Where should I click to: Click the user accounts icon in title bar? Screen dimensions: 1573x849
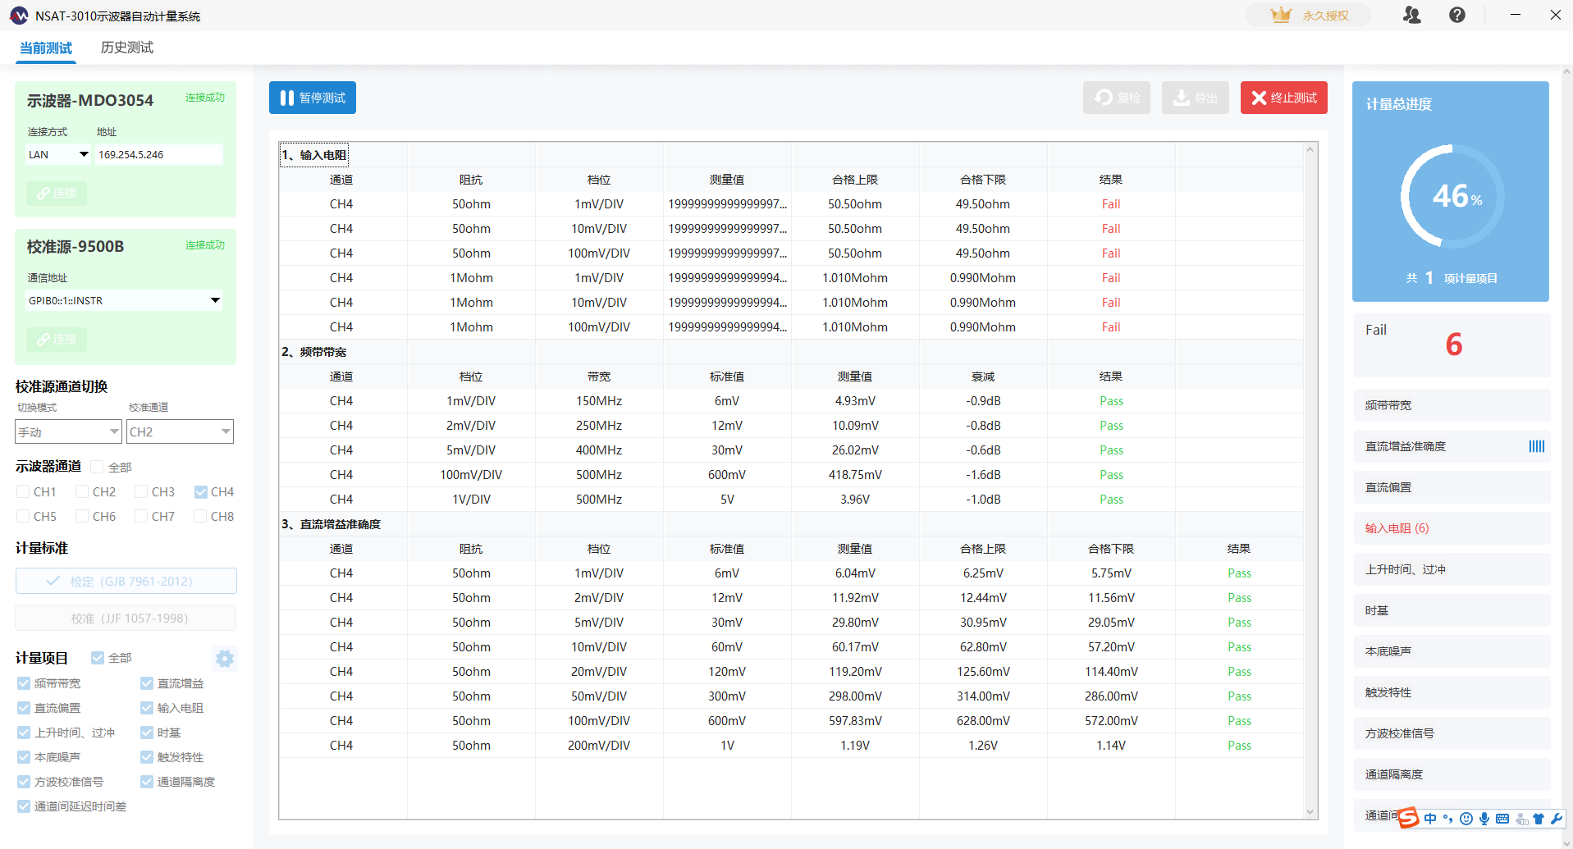(1411, 15)
